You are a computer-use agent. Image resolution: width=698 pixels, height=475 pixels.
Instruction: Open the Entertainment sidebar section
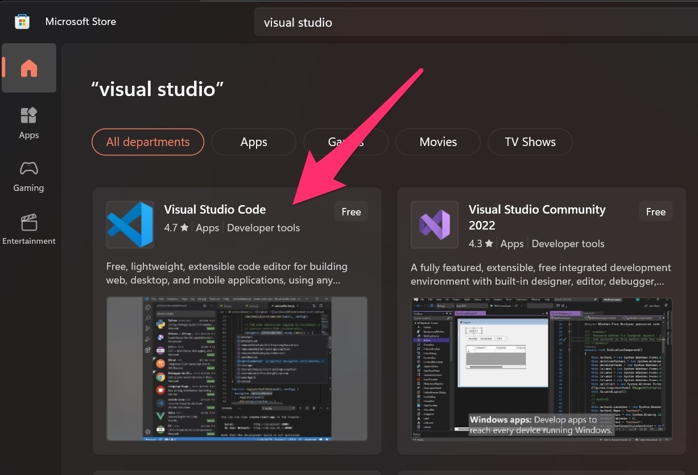(x=28, y=230)
